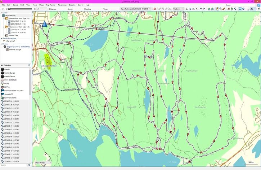Click the Delete X icon in the toolbar
Viewport: 261px width, 170px height.
(197, 9)
